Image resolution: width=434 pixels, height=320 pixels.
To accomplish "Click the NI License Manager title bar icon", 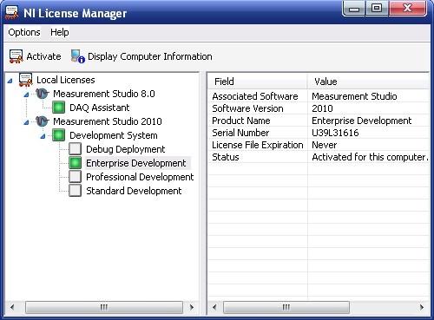I will click(x=12, y=13).
